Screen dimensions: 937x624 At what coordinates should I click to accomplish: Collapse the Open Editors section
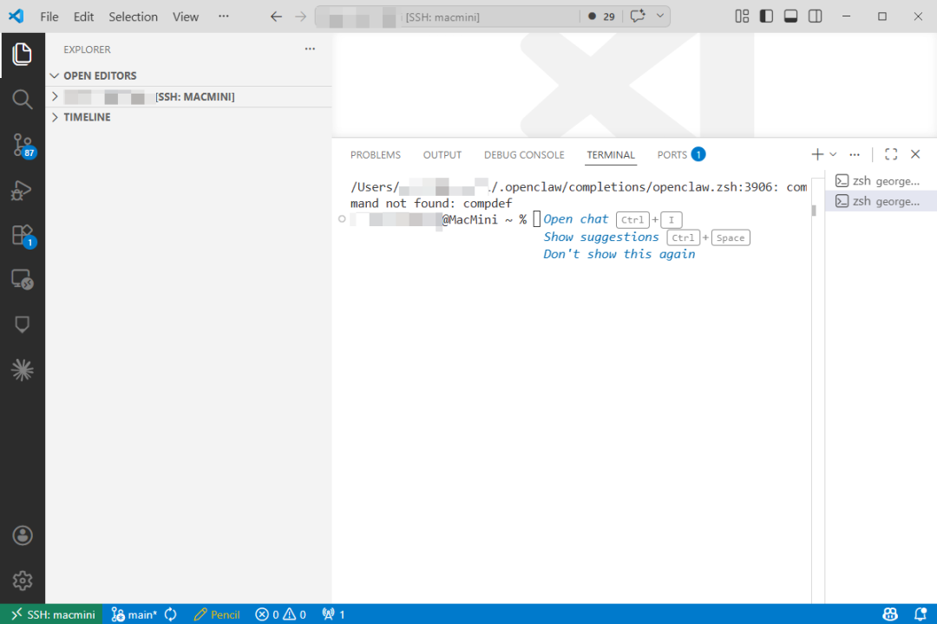pos(189,76)
